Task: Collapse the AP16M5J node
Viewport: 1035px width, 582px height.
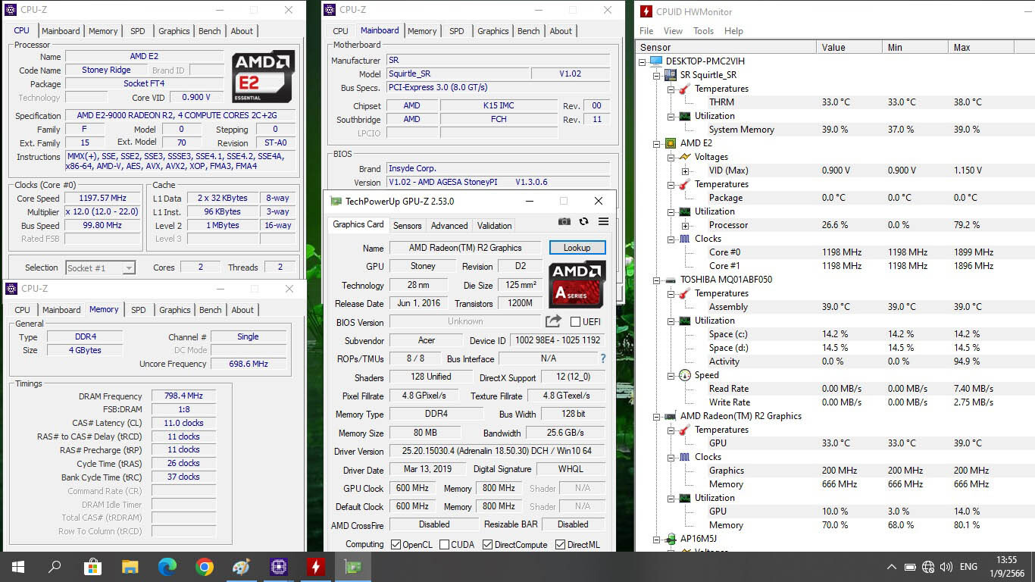Action: click(x=657, y=539)
